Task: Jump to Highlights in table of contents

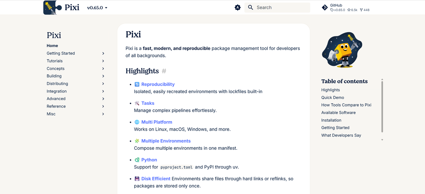Action: 330,90
